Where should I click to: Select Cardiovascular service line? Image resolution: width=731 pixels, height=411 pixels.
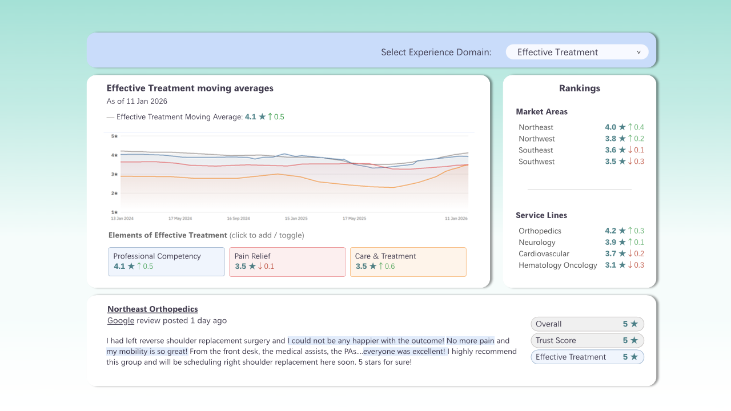click(544, 253)
